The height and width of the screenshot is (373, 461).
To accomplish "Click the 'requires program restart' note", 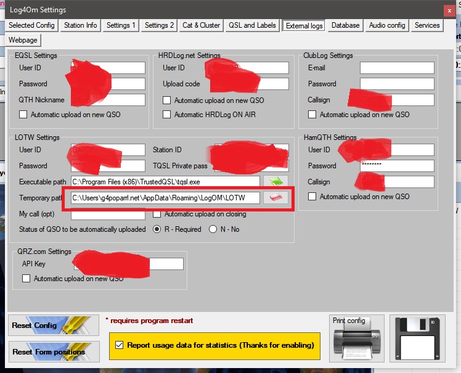I will [149, 321].
